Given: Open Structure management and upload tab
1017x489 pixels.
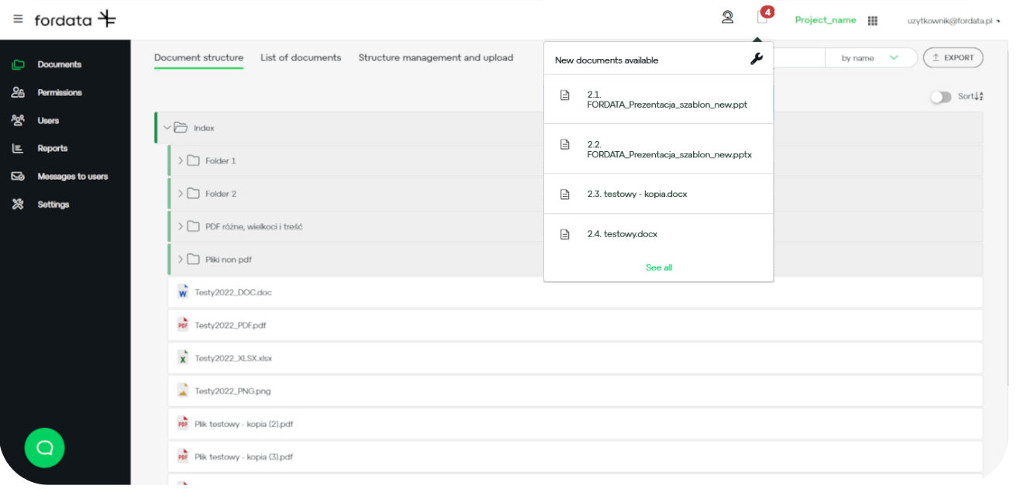Looking at the screenshot, I should (436, 58).
